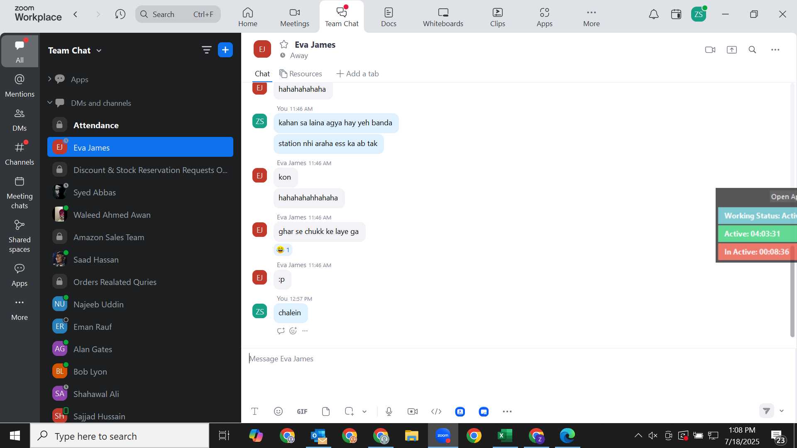
Task: Toggle laughing emoji reaction on message
Action: point(283,250)
